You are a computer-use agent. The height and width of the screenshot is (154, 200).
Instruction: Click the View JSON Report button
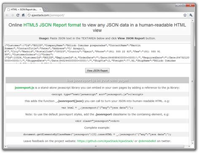coord(97,70)
